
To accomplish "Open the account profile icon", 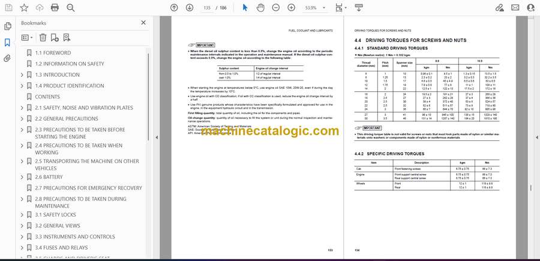I will (531, 8).
